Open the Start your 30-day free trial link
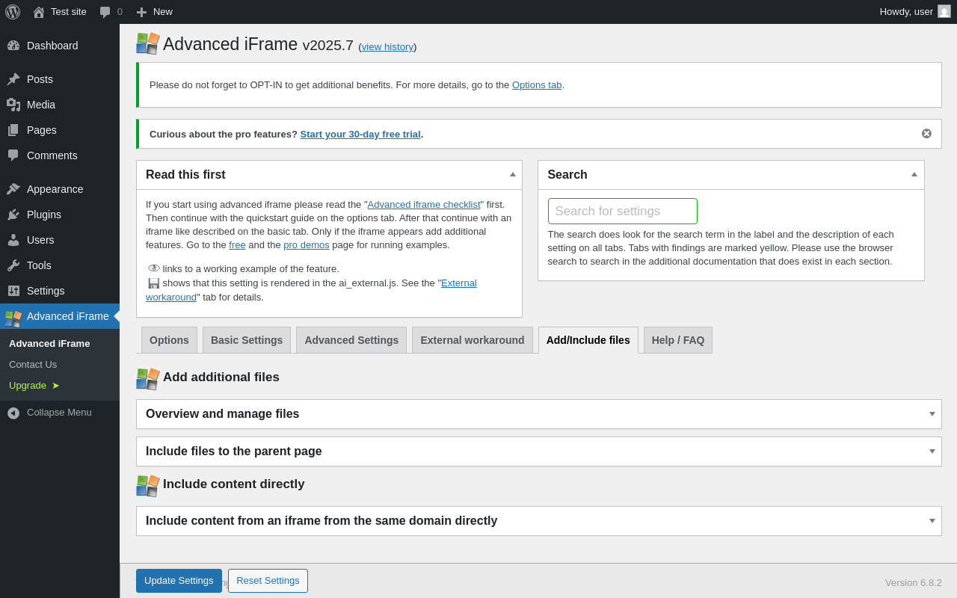Image resolution: width=957 pixels, height=598 pixels. pos(360,134)
